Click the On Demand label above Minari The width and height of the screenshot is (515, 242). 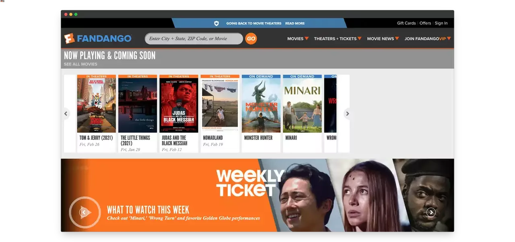(302, 76)
